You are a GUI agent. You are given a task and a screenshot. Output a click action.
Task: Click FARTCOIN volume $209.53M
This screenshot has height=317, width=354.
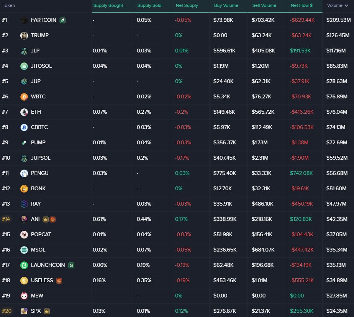tap(338, 20)
